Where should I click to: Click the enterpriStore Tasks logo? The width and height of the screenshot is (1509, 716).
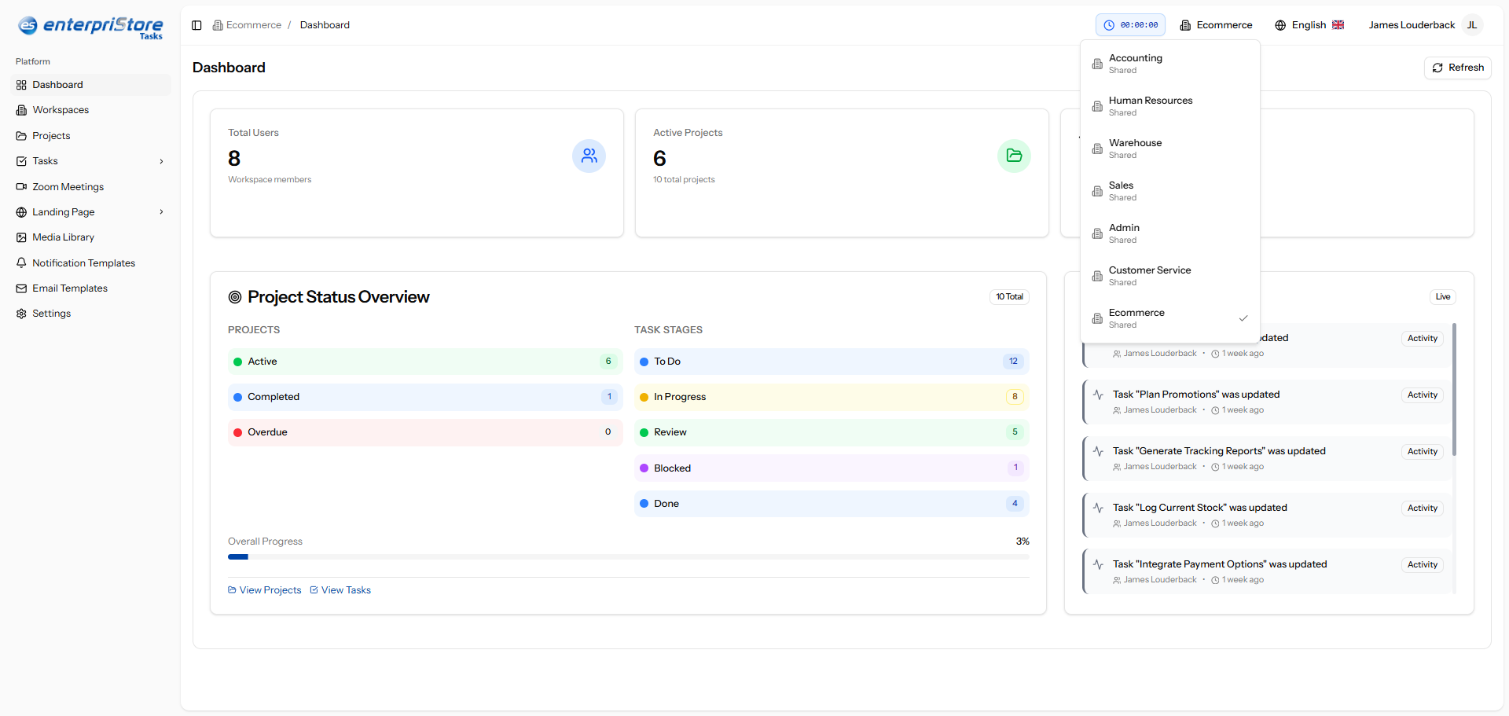[90, 28]
